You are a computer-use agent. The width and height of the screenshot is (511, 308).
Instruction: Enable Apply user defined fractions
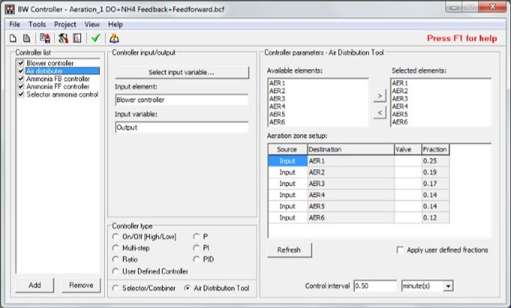(x=400, y=250)
